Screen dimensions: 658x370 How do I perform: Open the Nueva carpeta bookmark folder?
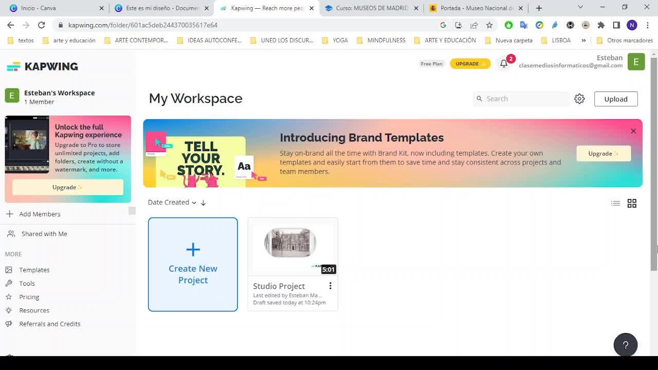[x=509, y=40]
